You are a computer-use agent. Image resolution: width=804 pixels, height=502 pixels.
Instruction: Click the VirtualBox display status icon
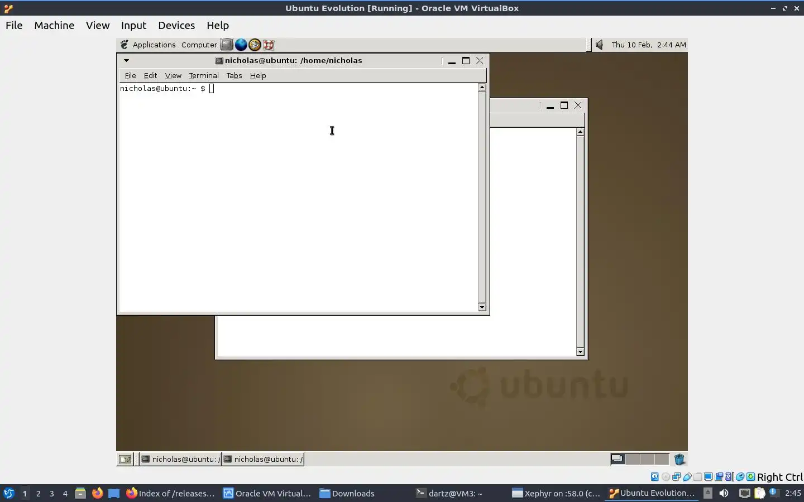pos(708,477)
